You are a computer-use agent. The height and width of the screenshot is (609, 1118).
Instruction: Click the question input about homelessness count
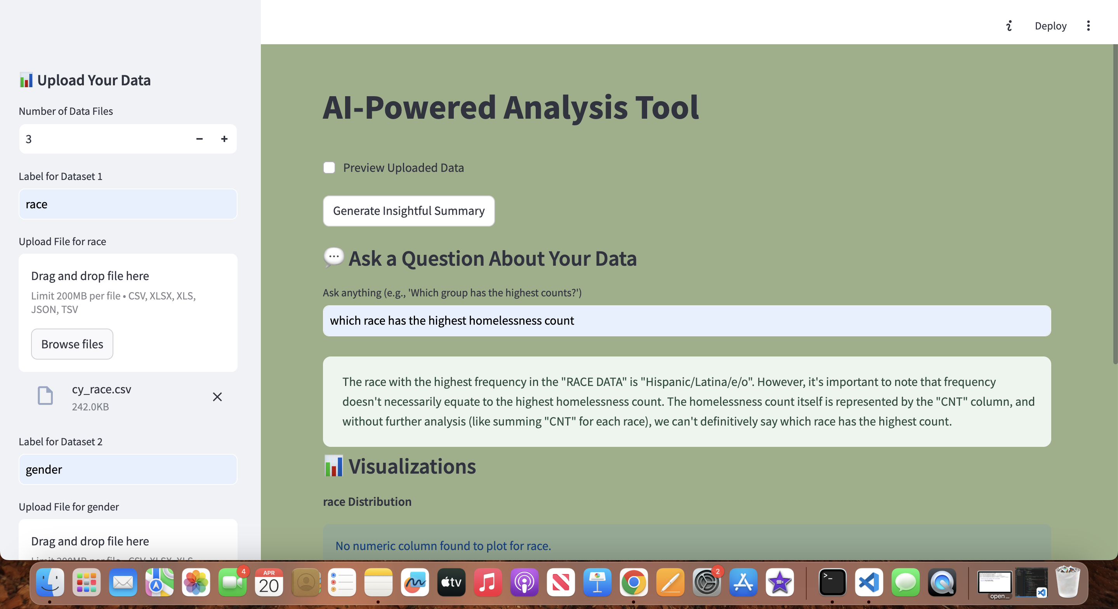(x=686, y=320)
